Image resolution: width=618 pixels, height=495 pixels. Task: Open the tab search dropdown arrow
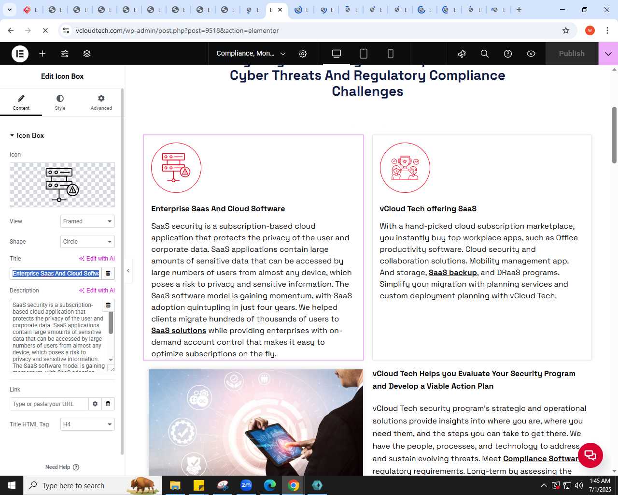[x=9, y=10]
